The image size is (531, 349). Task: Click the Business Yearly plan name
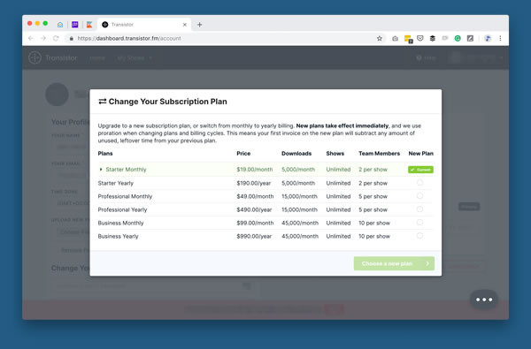pyautogui.click(x=119, y=237)
